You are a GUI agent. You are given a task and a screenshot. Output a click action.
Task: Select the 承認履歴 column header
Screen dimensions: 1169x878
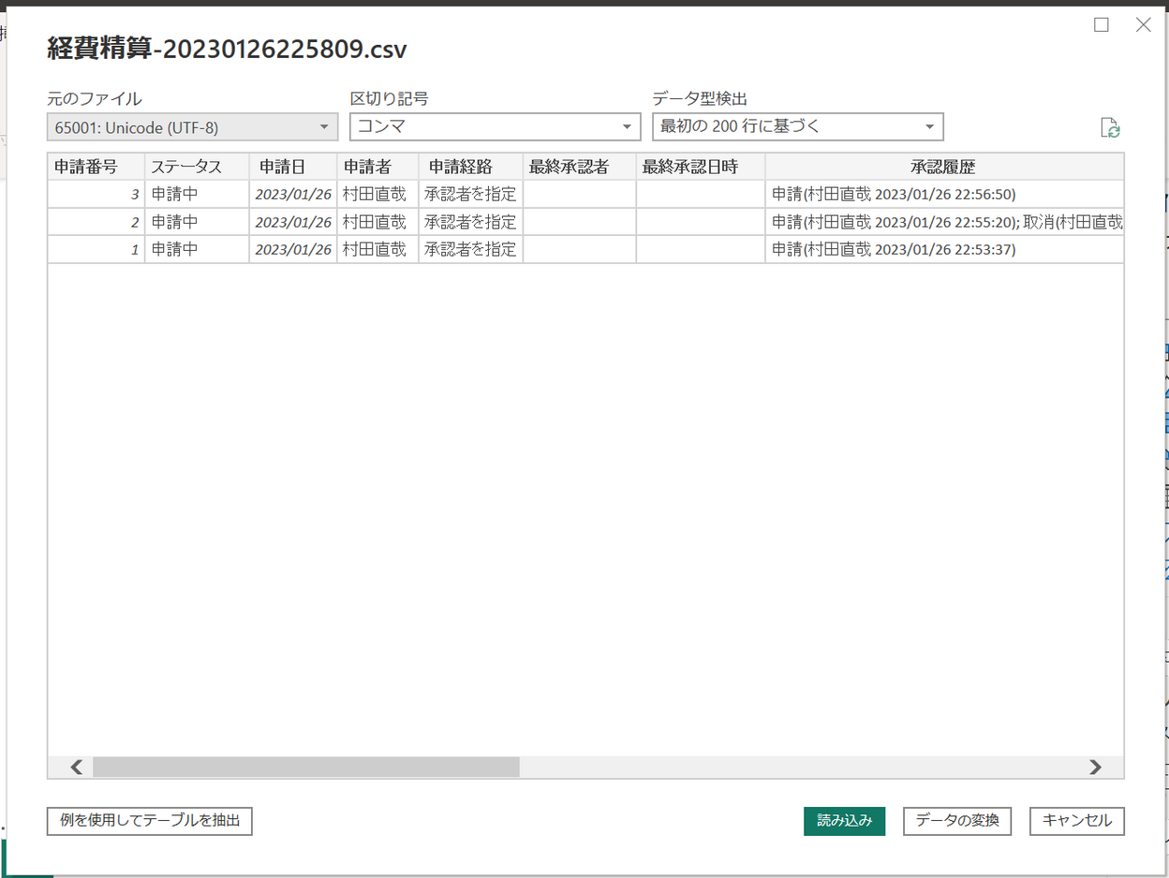point(944,167)
